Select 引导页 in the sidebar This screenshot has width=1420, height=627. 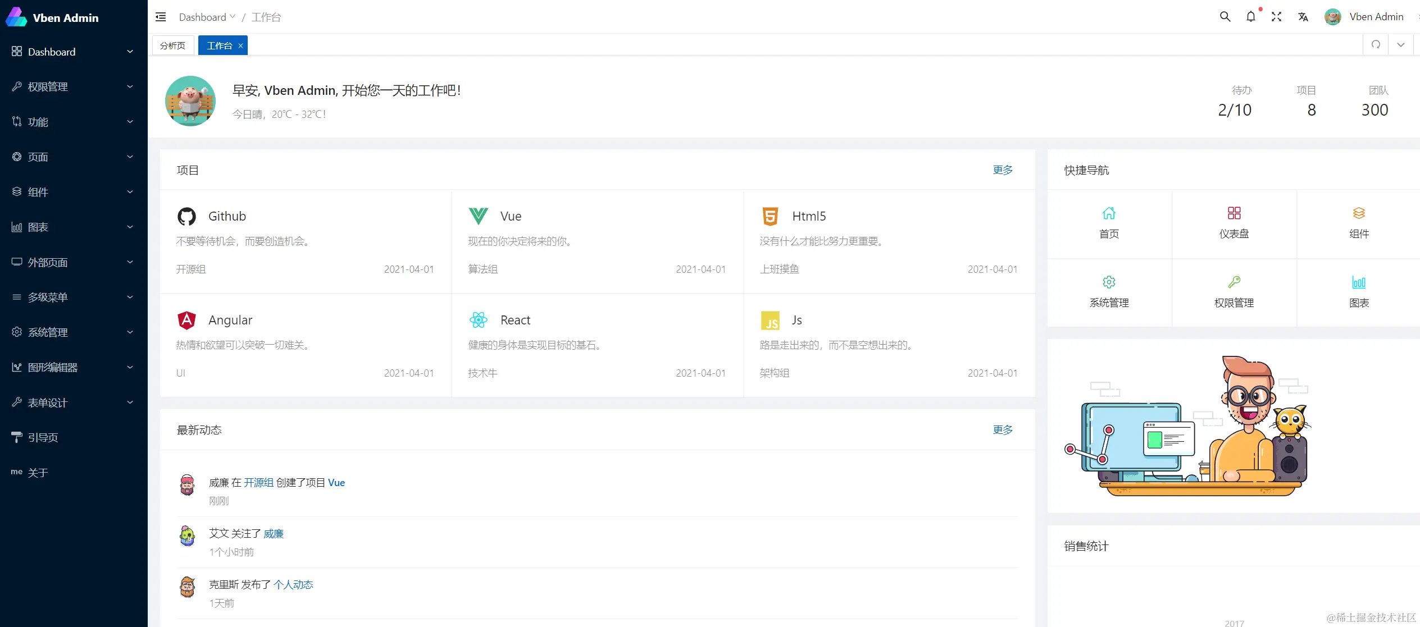(x=43, y=437)
